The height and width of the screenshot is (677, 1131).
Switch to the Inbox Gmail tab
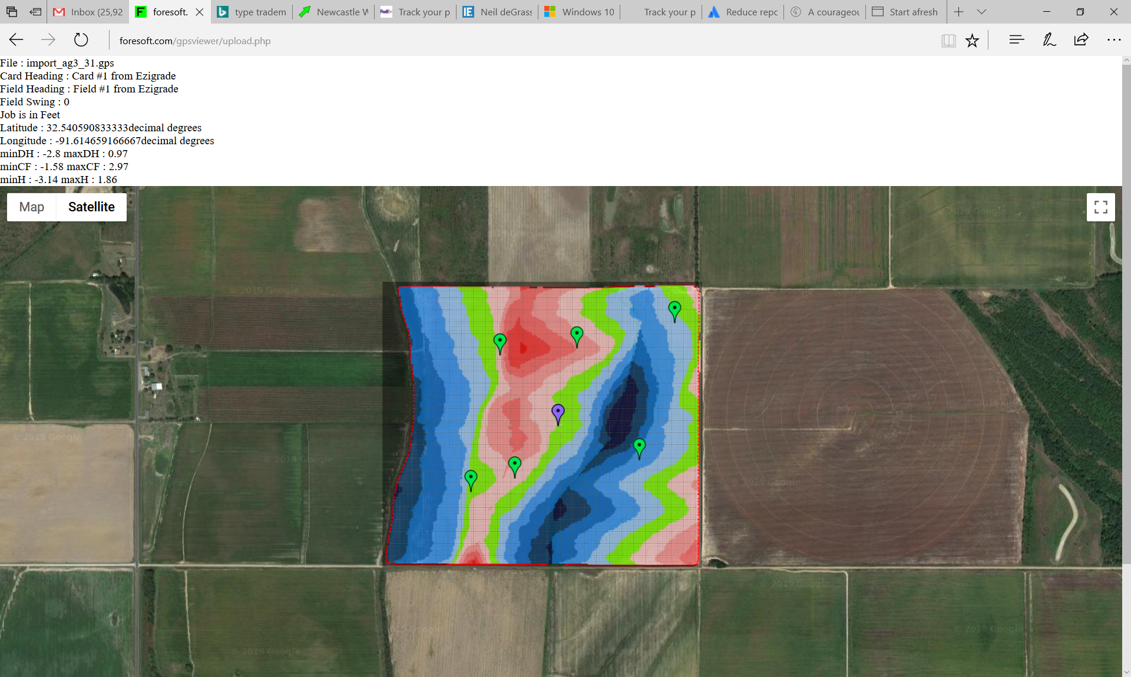tap(88, 12)
